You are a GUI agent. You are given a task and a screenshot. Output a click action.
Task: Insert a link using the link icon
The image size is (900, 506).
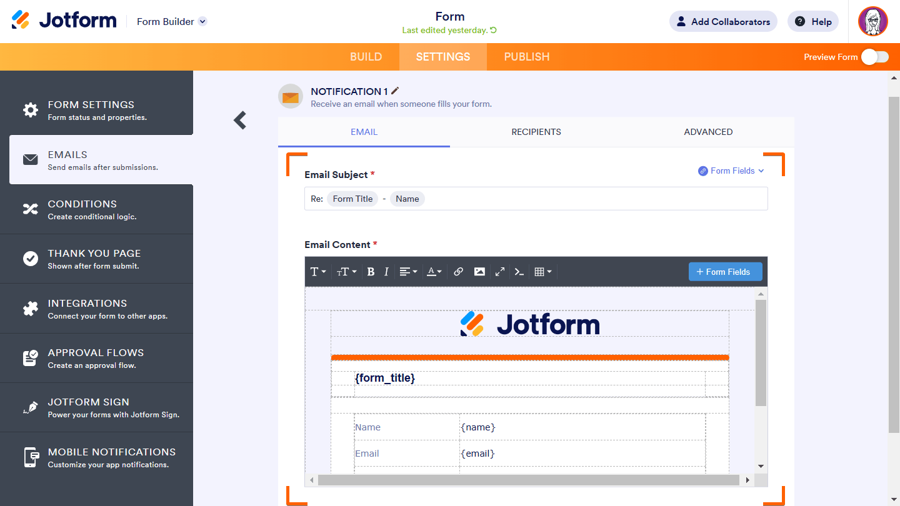coord(458,272)
